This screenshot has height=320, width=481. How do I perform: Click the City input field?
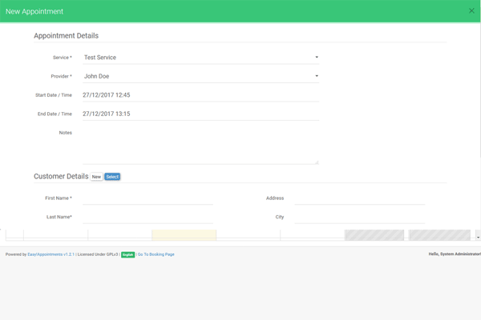(x=359, y=217)
